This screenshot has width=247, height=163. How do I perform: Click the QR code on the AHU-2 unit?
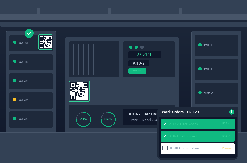click(x=79, y=91)
